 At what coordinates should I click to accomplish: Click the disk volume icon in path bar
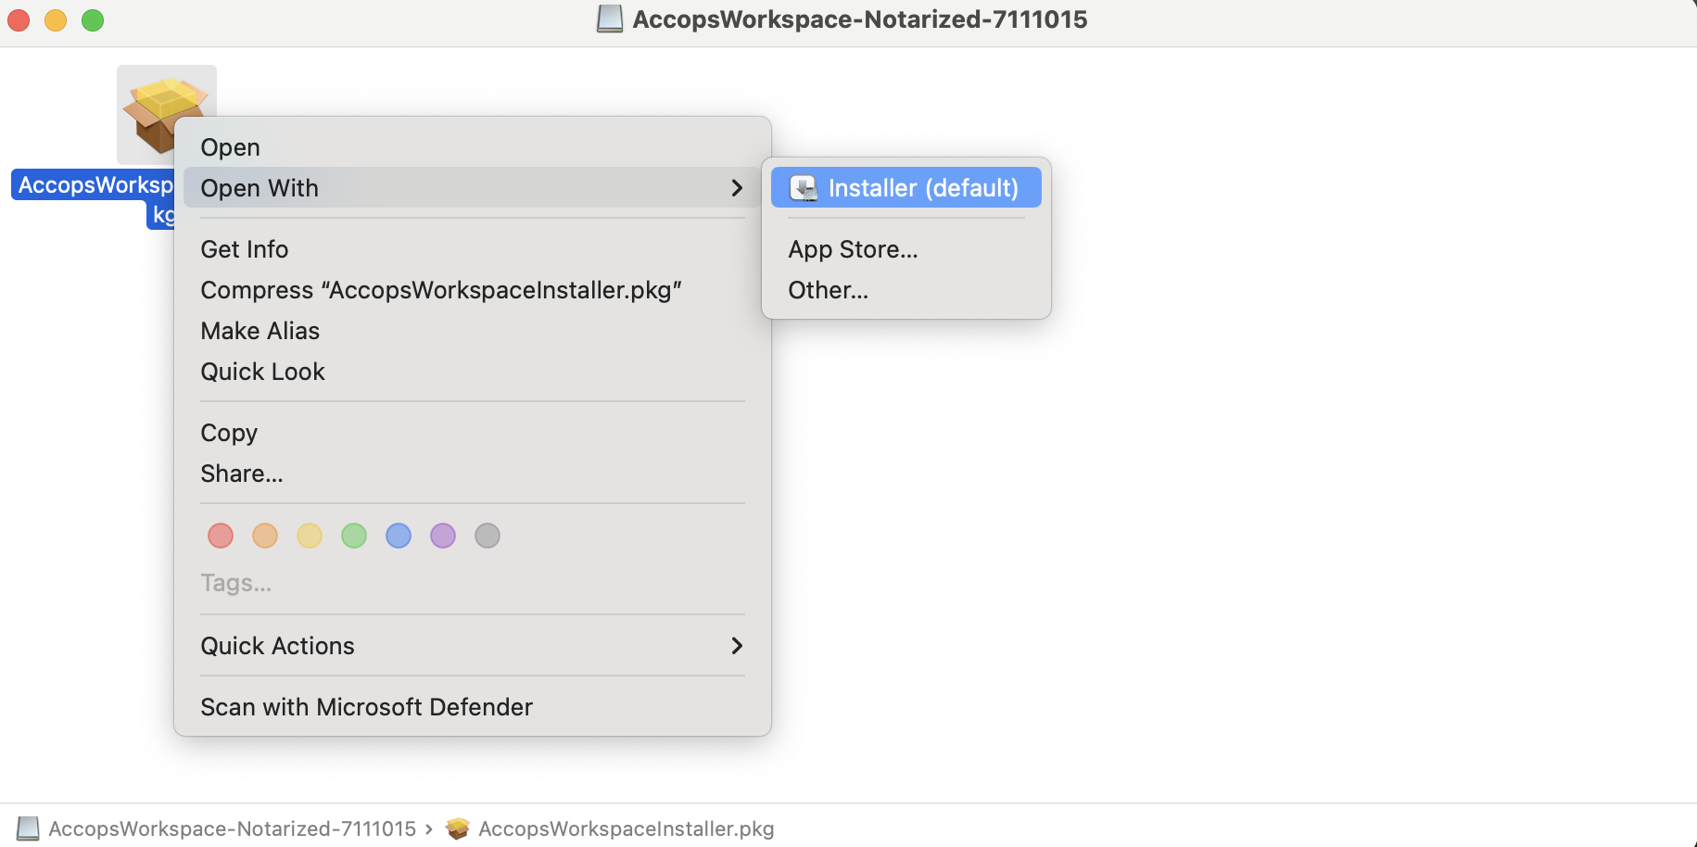coord(28,828)
